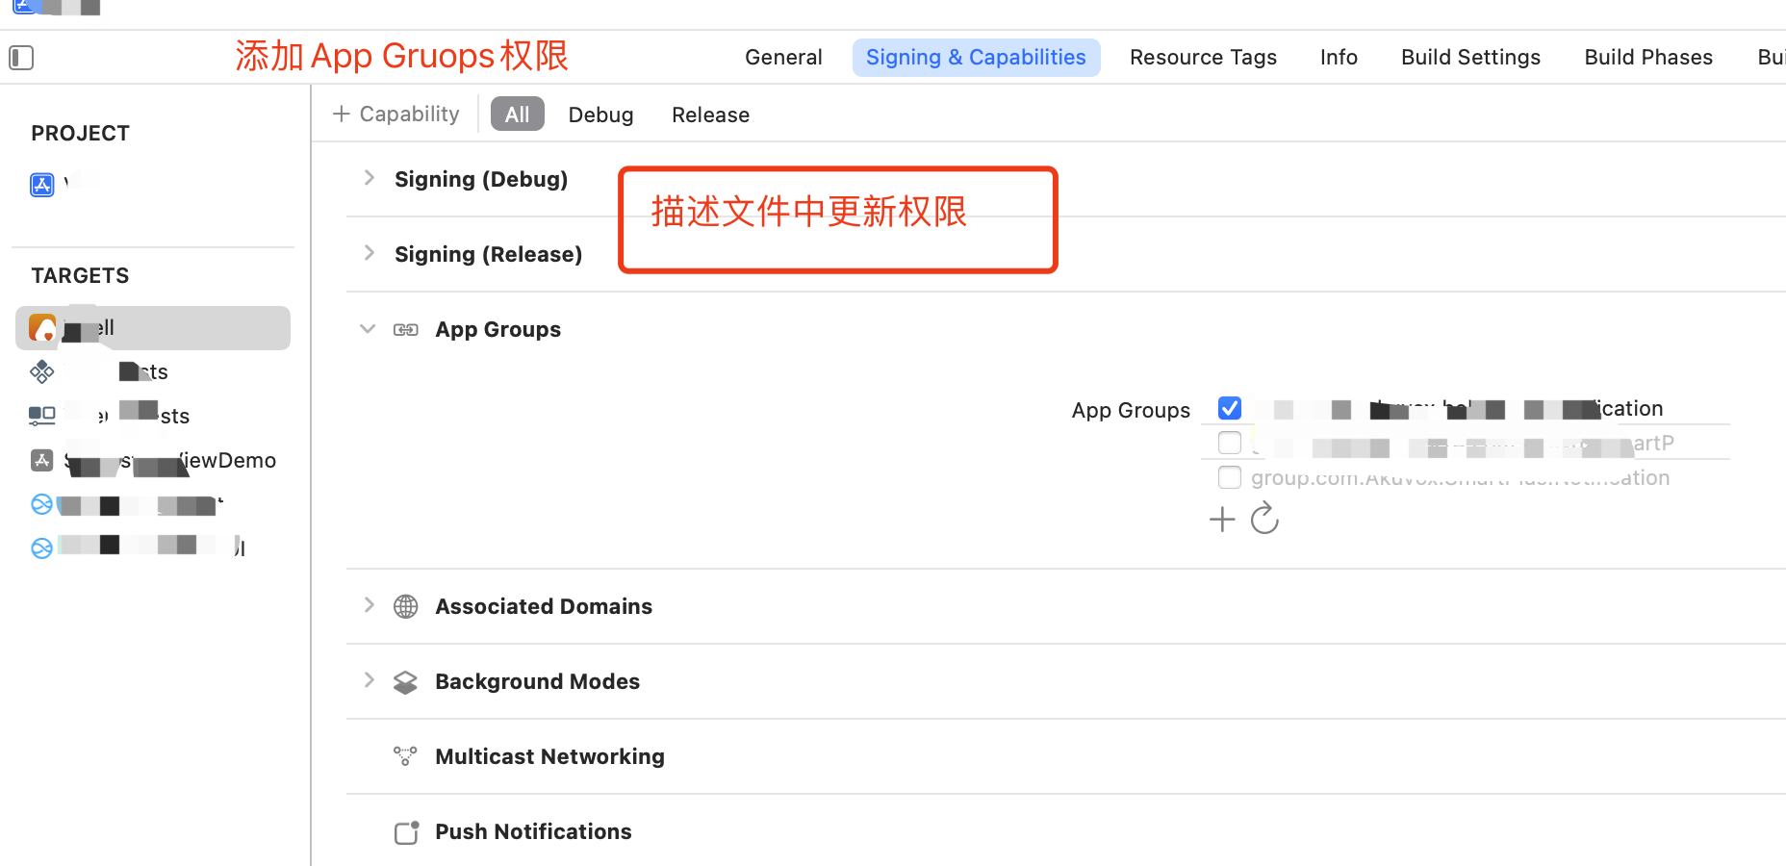Select the orange app target icon

(42, 327)
